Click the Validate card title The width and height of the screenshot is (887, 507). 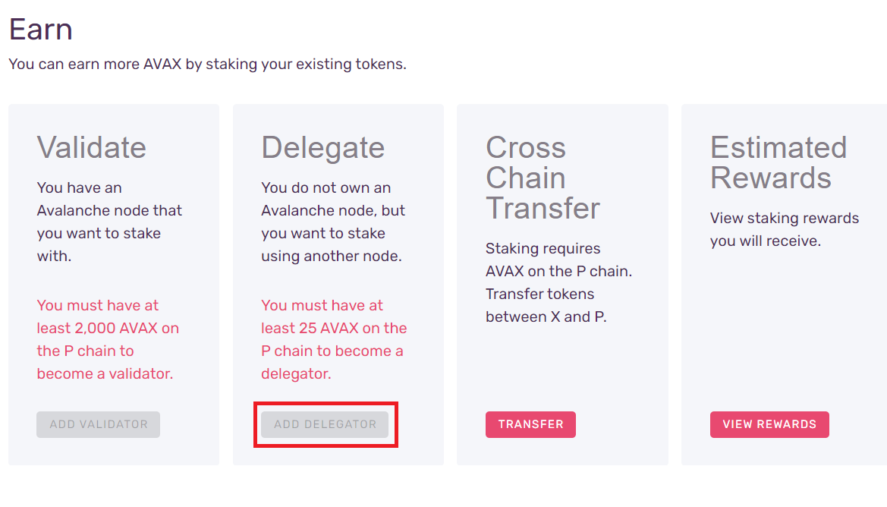[92, 148]
